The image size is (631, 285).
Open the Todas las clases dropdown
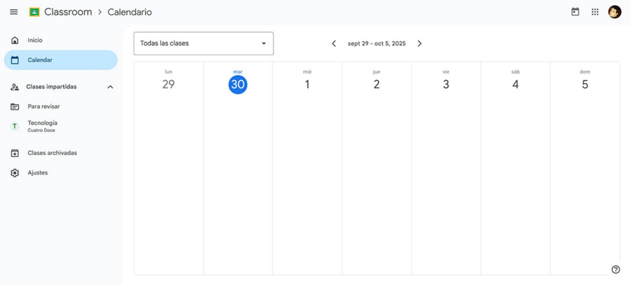[x=203, y=43]
